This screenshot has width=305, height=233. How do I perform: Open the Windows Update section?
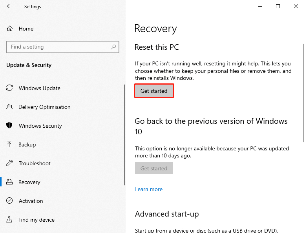point(39,88)
